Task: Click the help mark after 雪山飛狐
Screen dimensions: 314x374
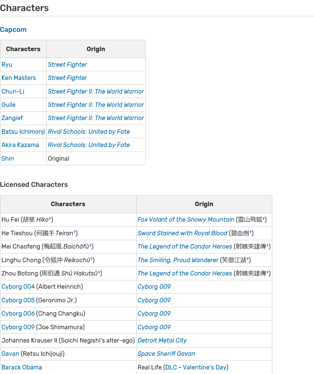Action: pos(264,219)
